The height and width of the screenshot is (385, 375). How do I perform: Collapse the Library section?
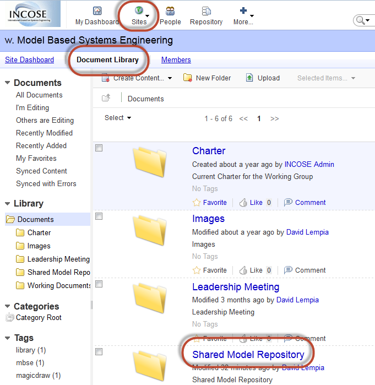tap(8, 204)
